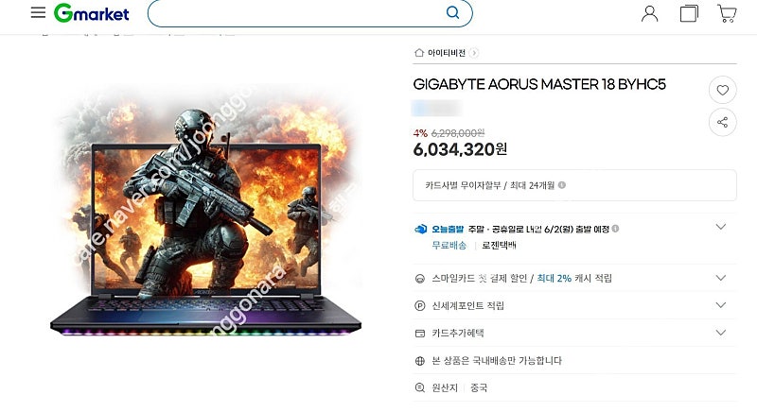
Task: Open the hamburger menu
Action: (x=38, y=12)
